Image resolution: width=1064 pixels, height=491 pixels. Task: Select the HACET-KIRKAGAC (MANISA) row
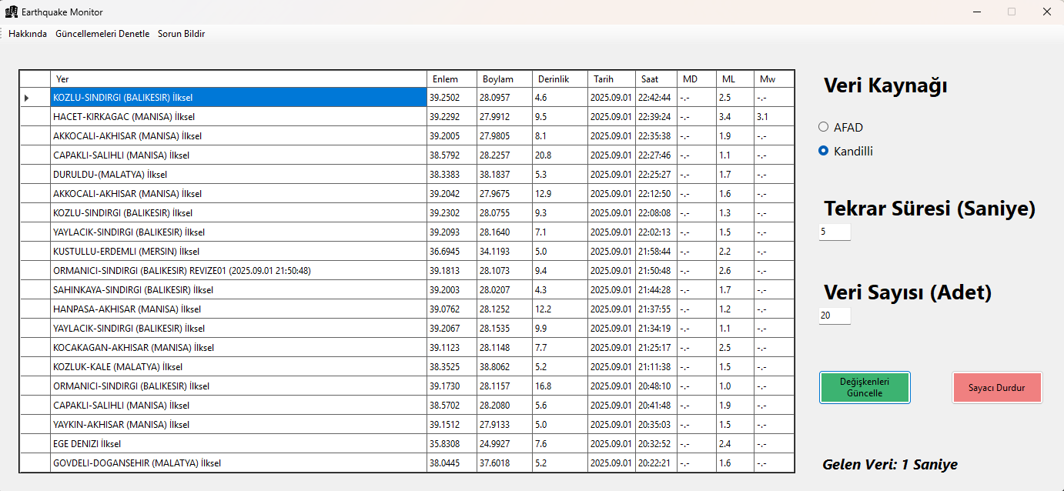pos(238,117)
